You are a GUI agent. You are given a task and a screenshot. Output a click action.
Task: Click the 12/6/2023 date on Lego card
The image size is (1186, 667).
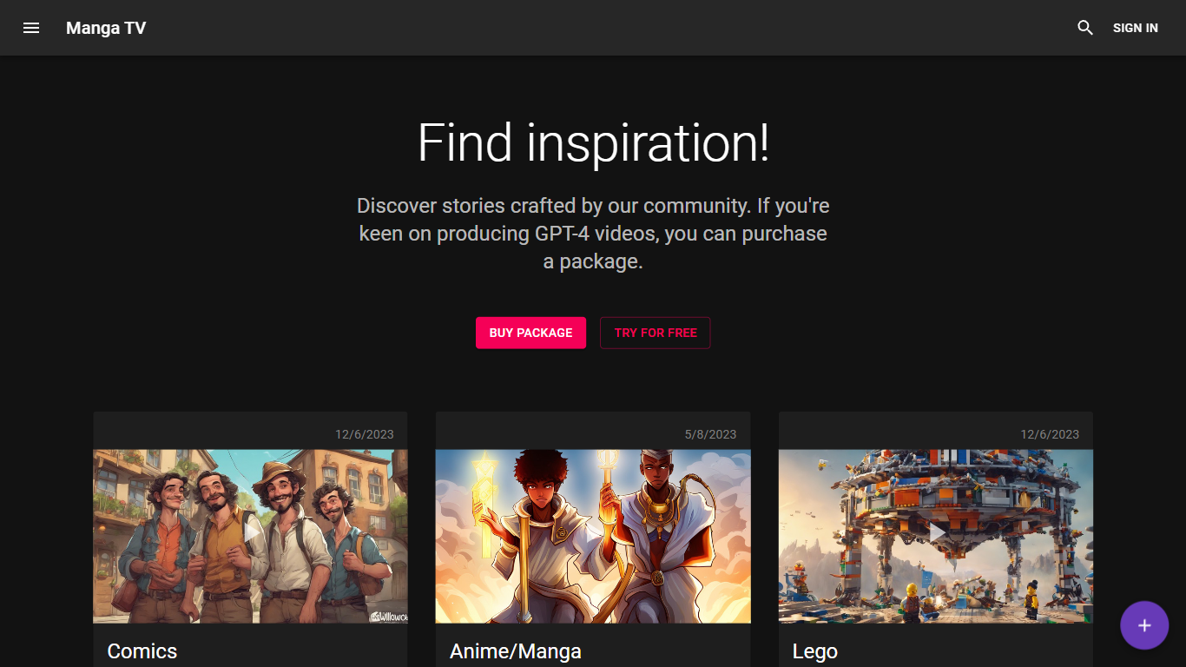1050,434
